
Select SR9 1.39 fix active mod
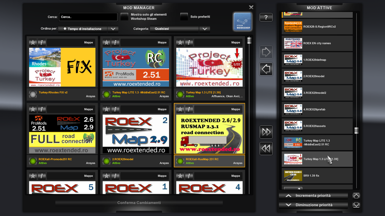tap(317, 176)
